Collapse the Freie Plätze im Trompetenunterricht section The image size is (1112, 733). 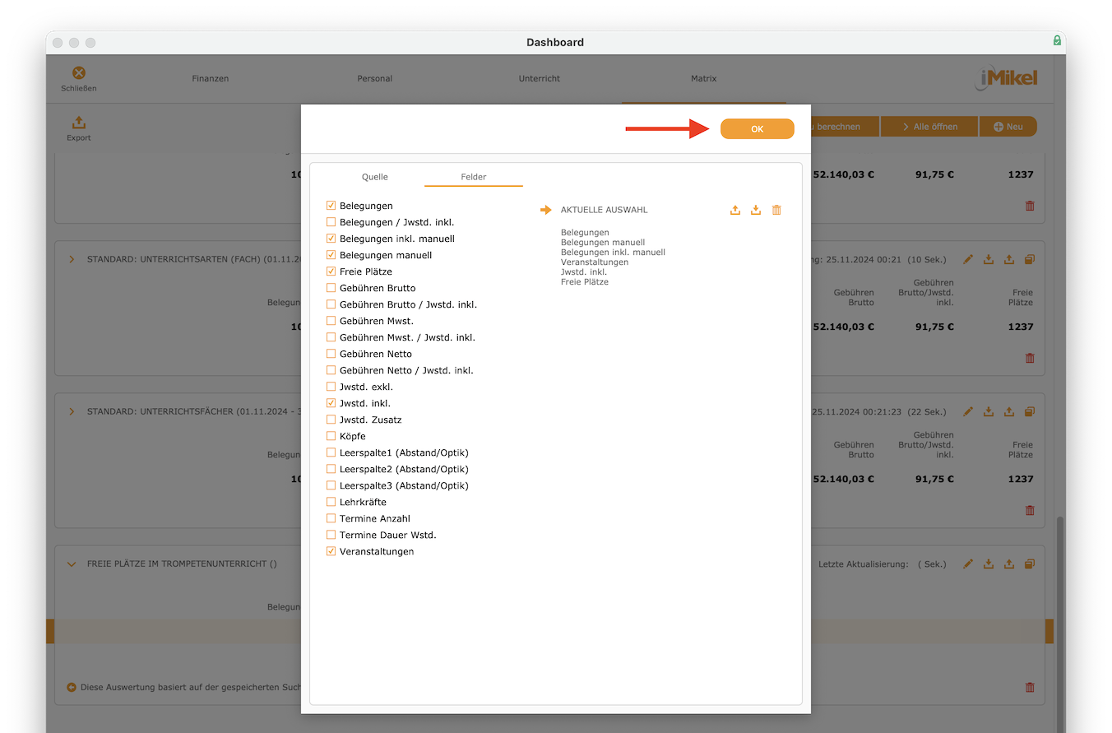point(72,564)
